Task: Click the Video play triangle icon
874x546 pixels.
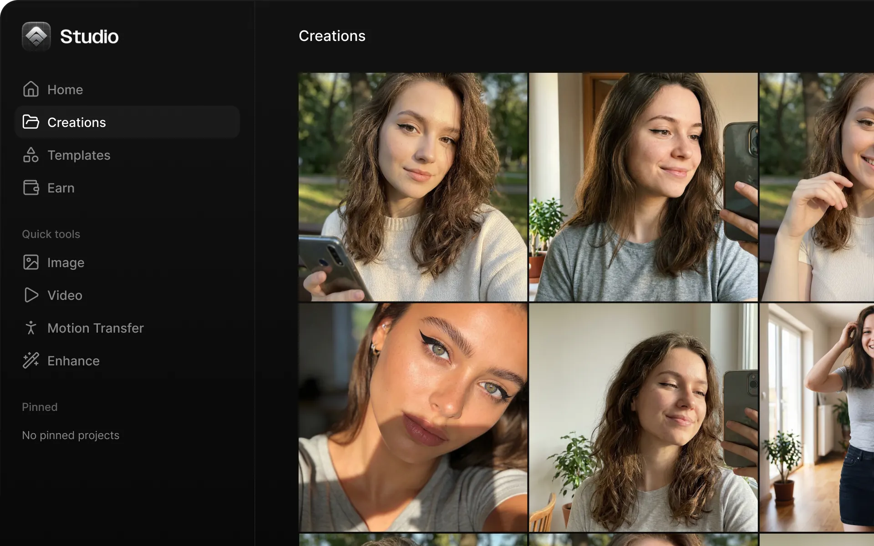Action: coord(31,295)
